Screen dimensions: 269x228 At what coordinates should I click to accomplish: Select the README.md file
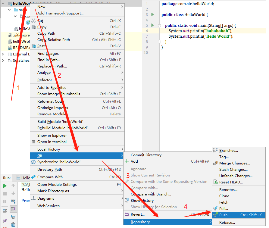(19, 48)
